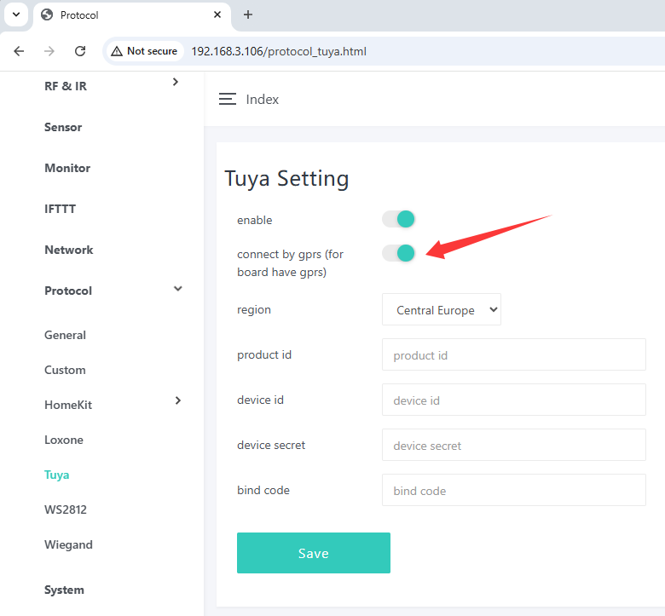Screen dimensions: 665x616
Task: Collapse the Protocol section chevron
Action: tap(177, 289)
